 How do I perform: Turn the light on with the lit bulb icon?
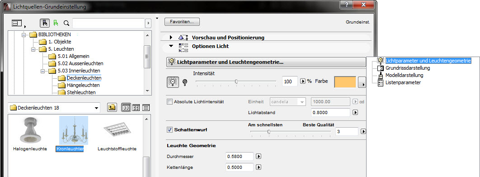pyautogui.click(x=173, y=82)
